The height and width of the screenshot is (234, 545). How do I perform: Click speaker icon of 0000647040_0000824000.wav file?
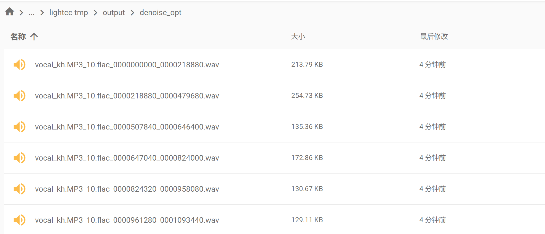(x=19, y=158)
